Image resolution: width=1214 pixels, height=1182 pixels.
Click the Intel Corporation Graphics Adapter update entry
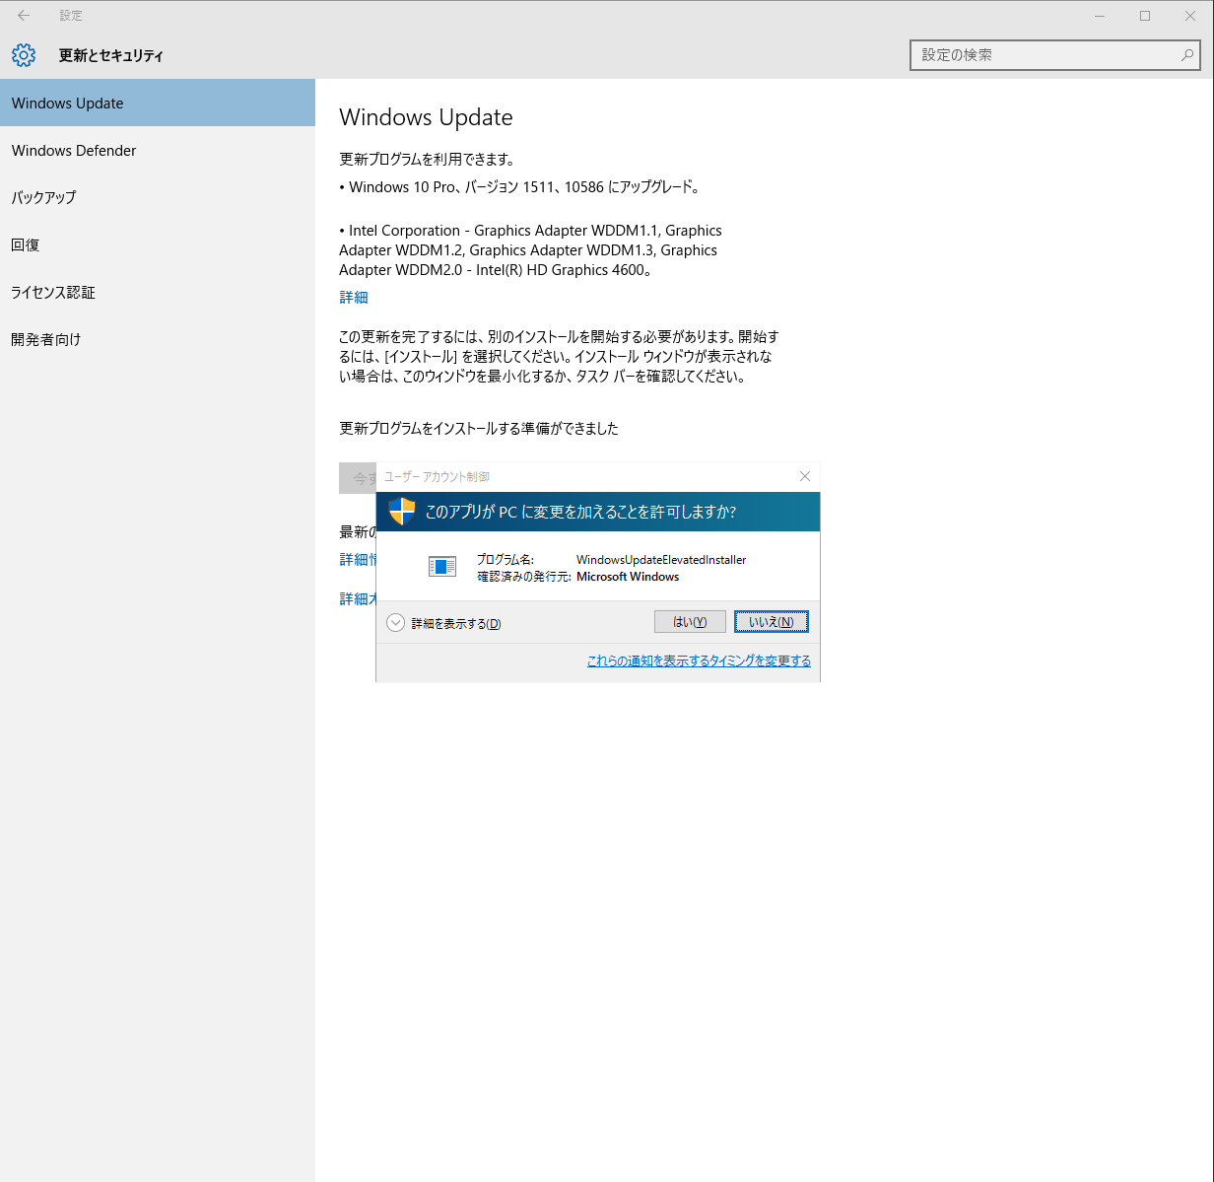click(530, 250)
